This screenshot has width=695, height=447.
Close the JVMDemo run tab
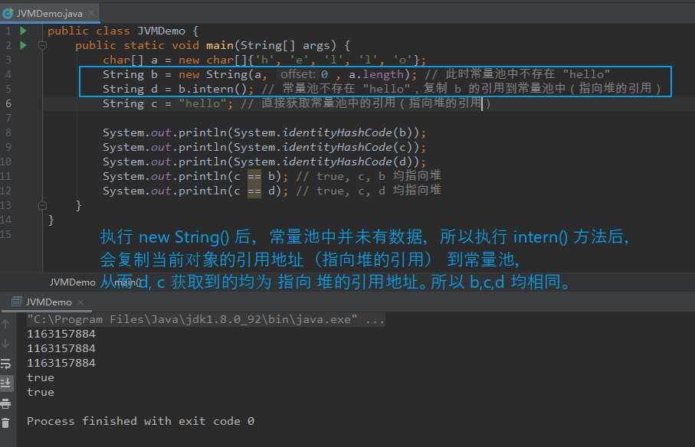pyautogui.click(x=80, y=302)
